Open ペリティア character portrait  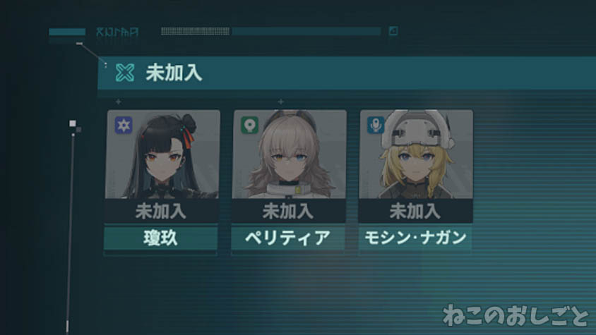pos(289,154)
